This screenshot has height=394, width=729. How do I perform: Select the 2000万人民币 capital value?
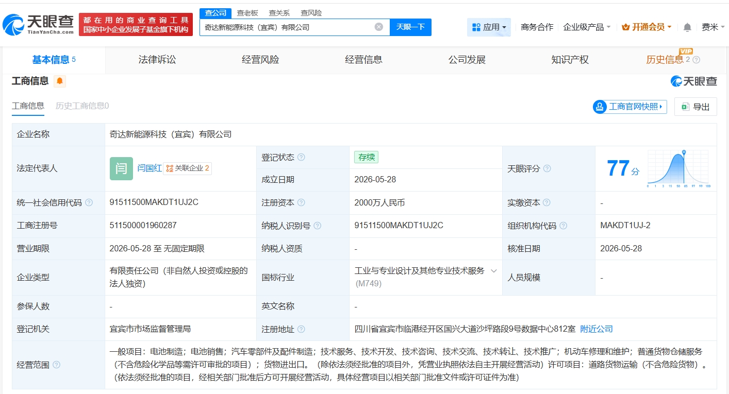tap(379, 203)
